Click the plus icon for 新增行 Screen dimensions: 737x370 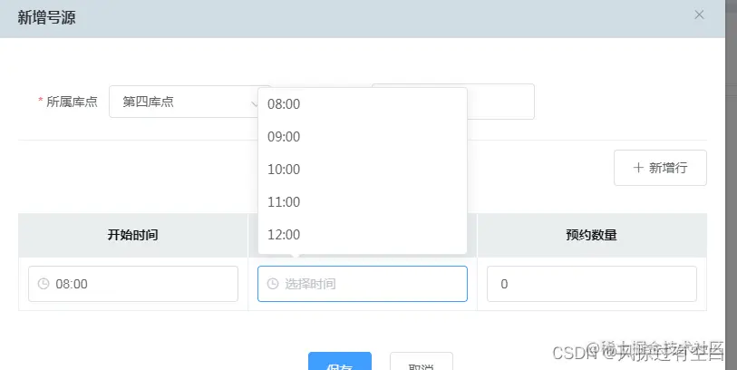(x=638, y=168)
